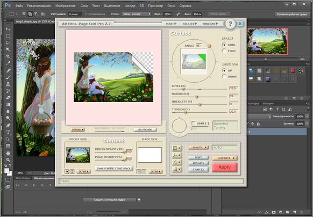Open the ADJUST menu in plugin
Image resolution: width=313 pixels, height=217 pixels.
click(190, 24)
